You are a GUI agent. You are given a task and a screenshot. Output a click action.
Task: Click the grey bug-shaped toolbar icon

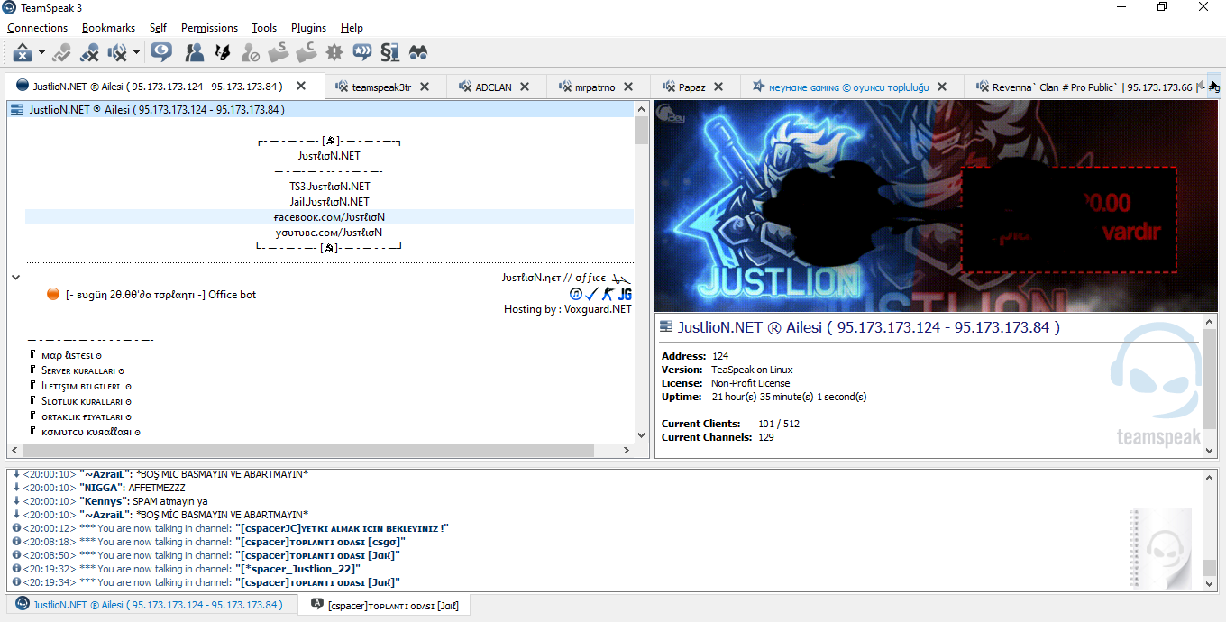334,52
